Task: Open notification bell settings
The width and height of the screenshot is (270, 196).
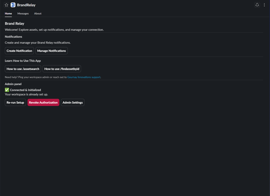Action: [257, 5]
